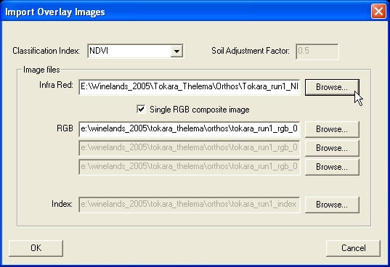Click the Soil Adjustment Factor label
The width and height of the screenshot is (390, 267).
click(251, 51)
